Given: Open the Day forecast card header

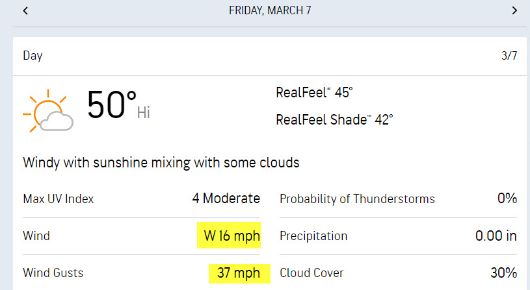Looking at the screenshot, I should (270, 56).
